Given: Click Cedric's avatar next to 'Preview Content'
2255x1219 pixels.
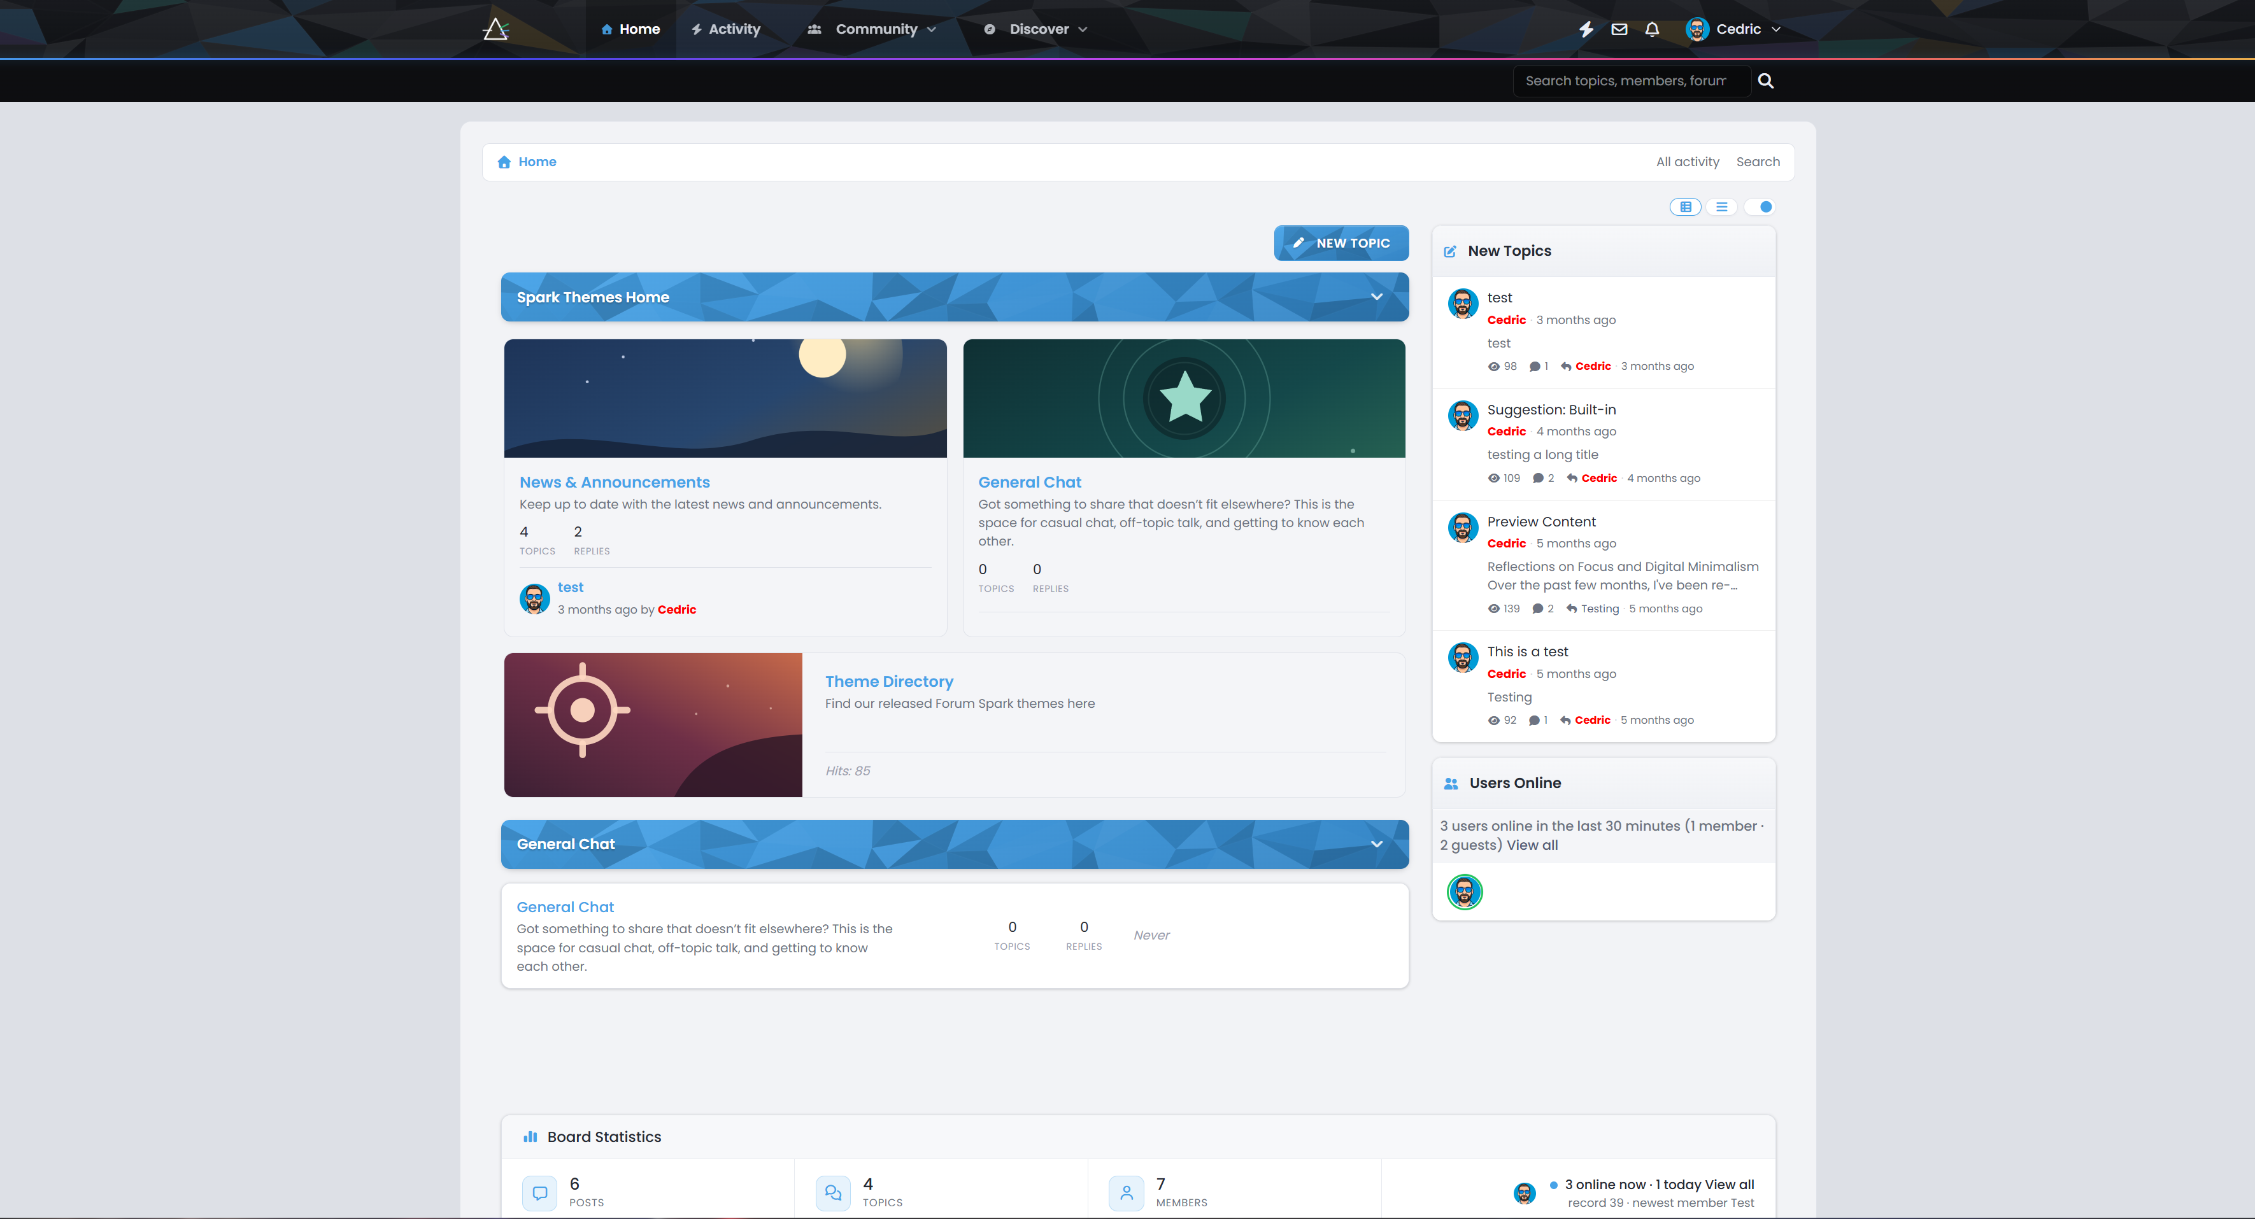Looking at the screenshot, I should pos(1463,528).
